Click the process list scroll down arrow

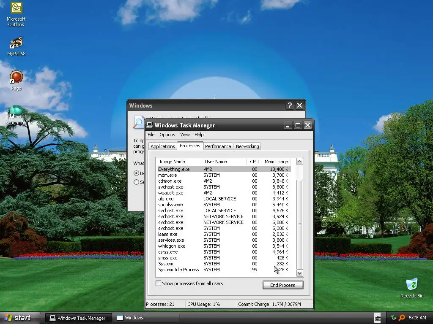click(300, 273)
